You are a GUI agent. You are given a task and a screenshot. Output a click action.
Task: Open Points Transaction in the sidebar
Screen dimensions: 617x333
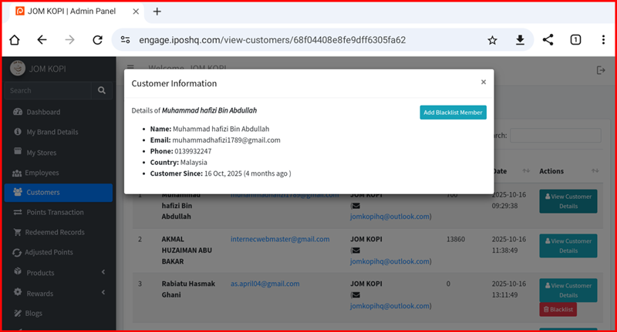coord(55,212)
